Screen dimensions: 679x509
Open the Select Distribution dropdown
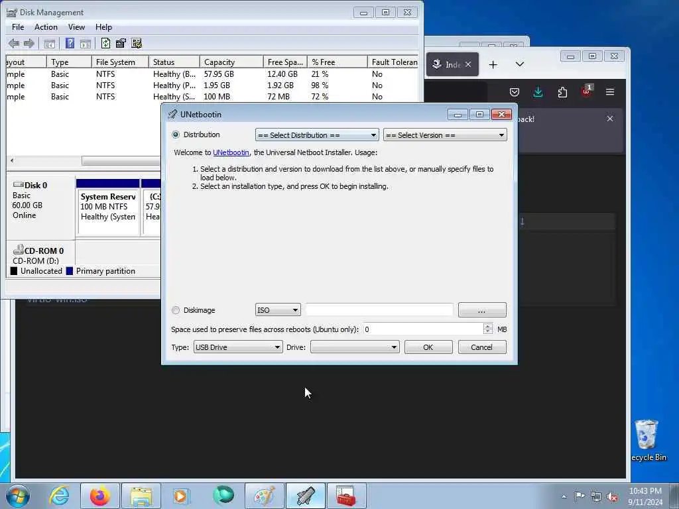point(317,135)
